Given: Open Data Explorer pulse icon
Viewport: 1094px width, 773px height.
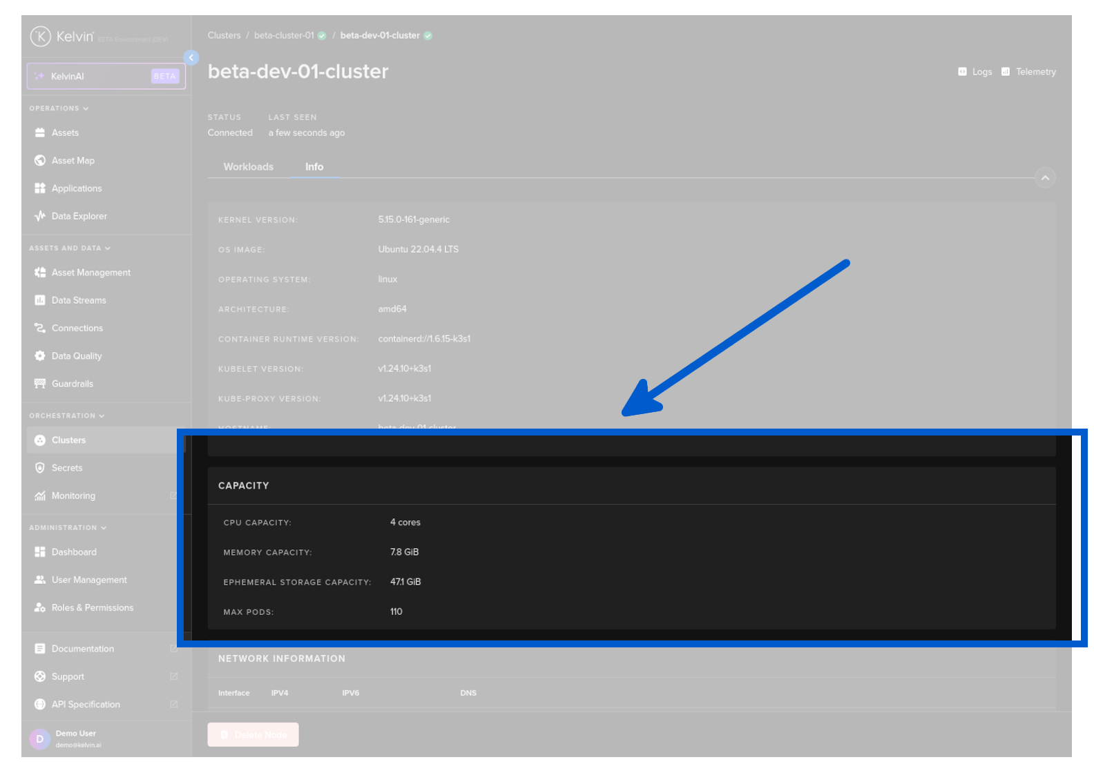Looking at the screenshot, I should click(x=40, y=216).
